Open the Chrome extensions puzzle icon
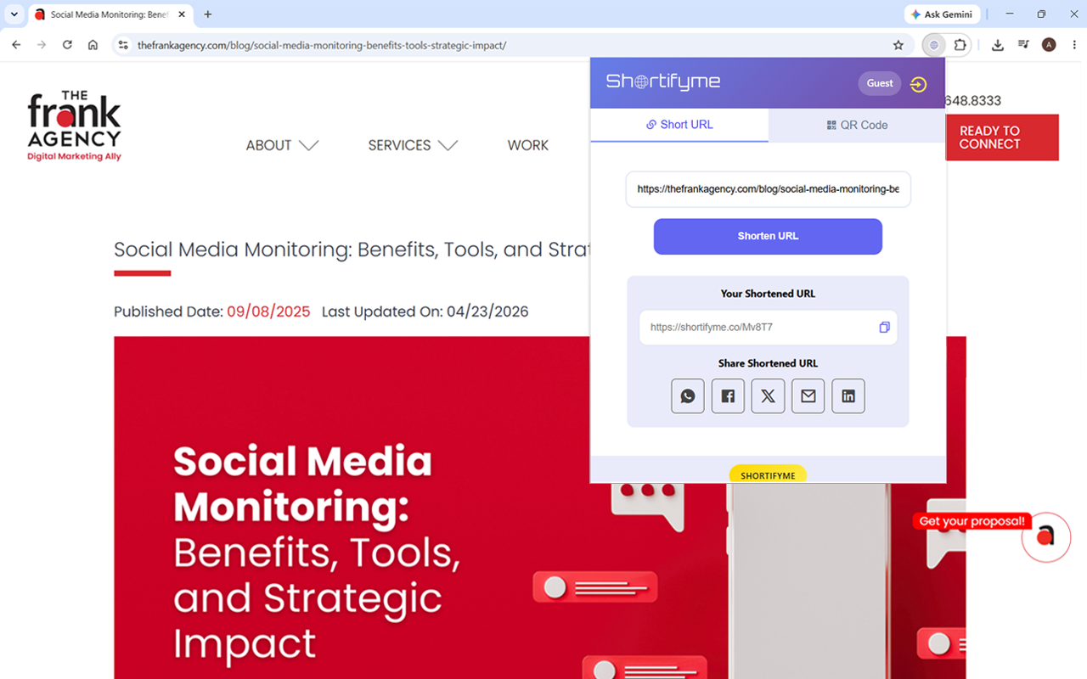 click(x=960, y=45)
